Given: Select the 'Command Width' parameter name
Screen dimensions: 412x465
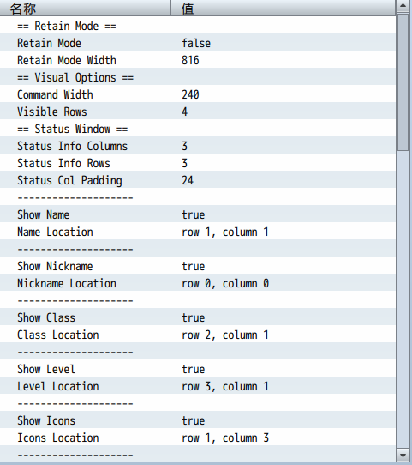Looking at the screenshot, I should [x=55, y=95].
